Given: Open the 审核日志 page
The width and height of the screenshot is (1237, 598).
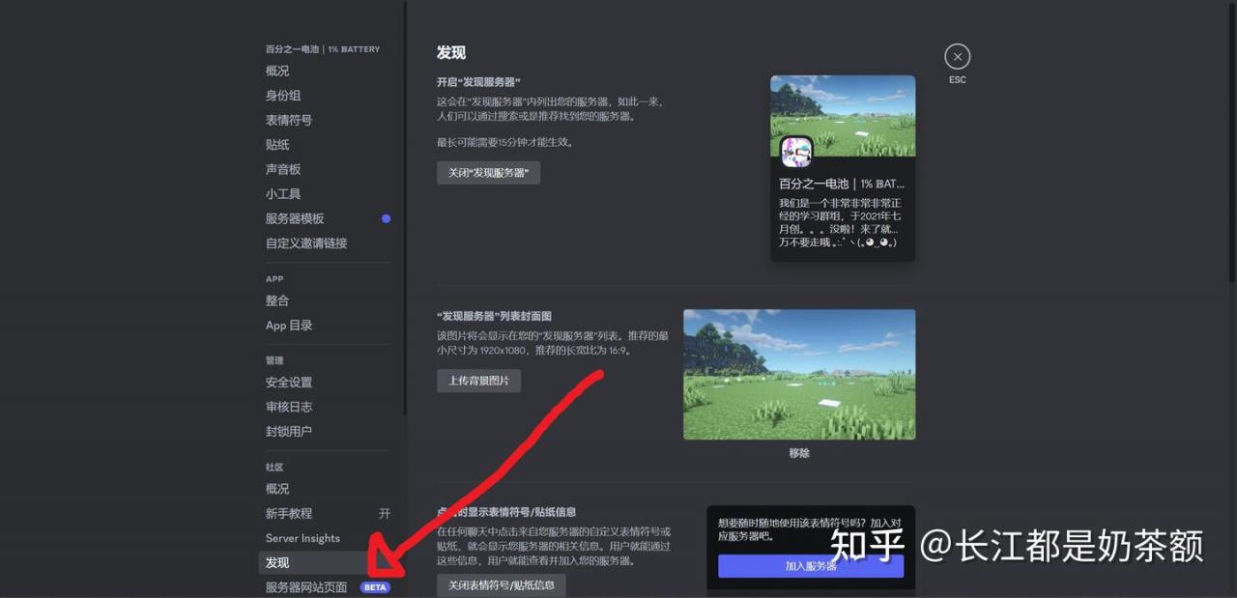Looking at the screenshot, I should tap(289, 407).
